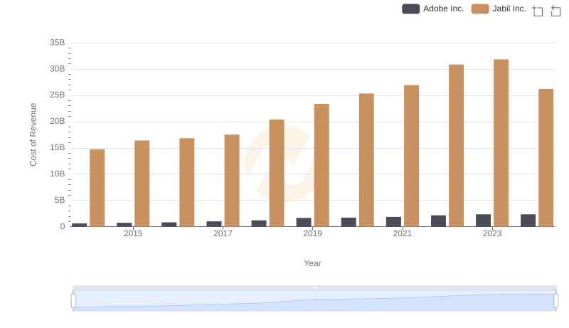This screenshot has height=328, width=569.
Task: Click Jabil Inc. tan legend swatch
Action: [480, 9]
